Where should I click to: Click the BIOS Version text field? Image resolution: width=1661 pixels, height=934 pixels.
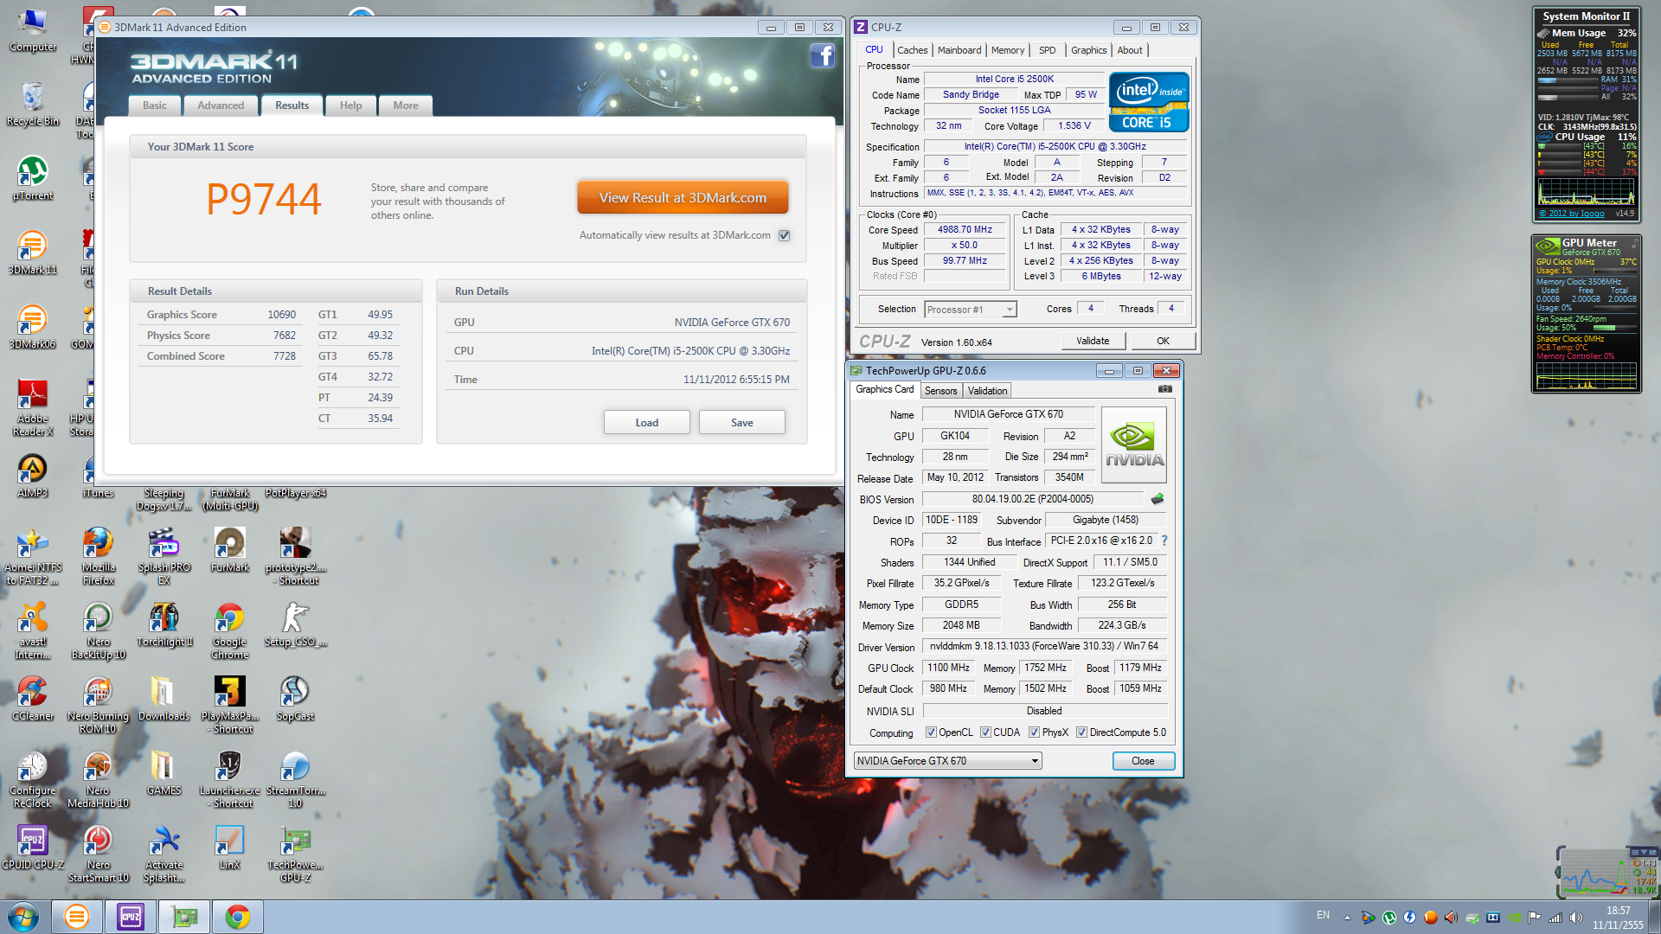(x=1032, y=499)
